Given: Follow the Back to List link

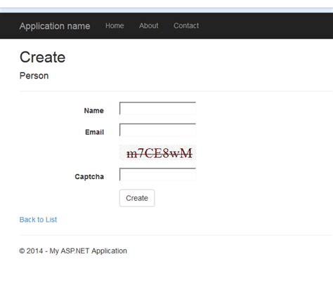Looking at the screenshot, I should click(38, 220).
